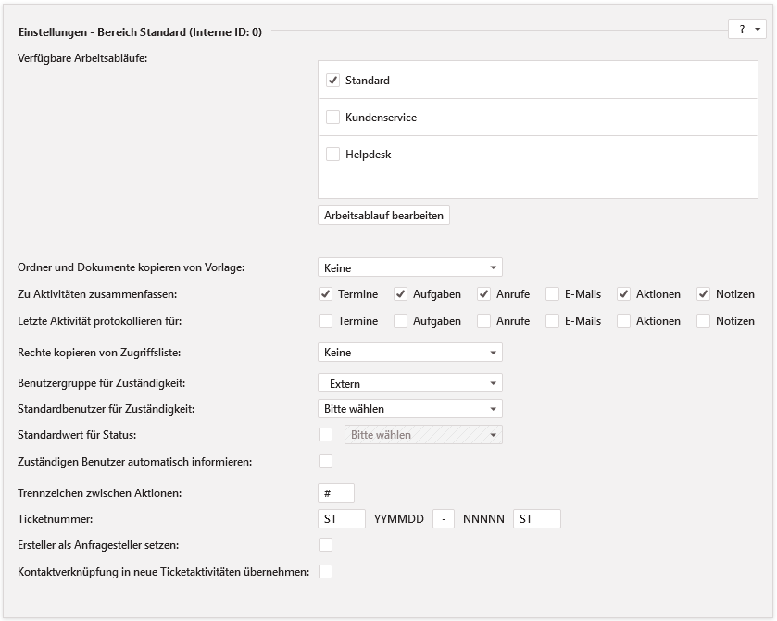The width and height of the screenshot is (777, 621).
Task: Check Aktionen under Letzte Aktivität protokollieren
Action: click(x=624, y=321)
